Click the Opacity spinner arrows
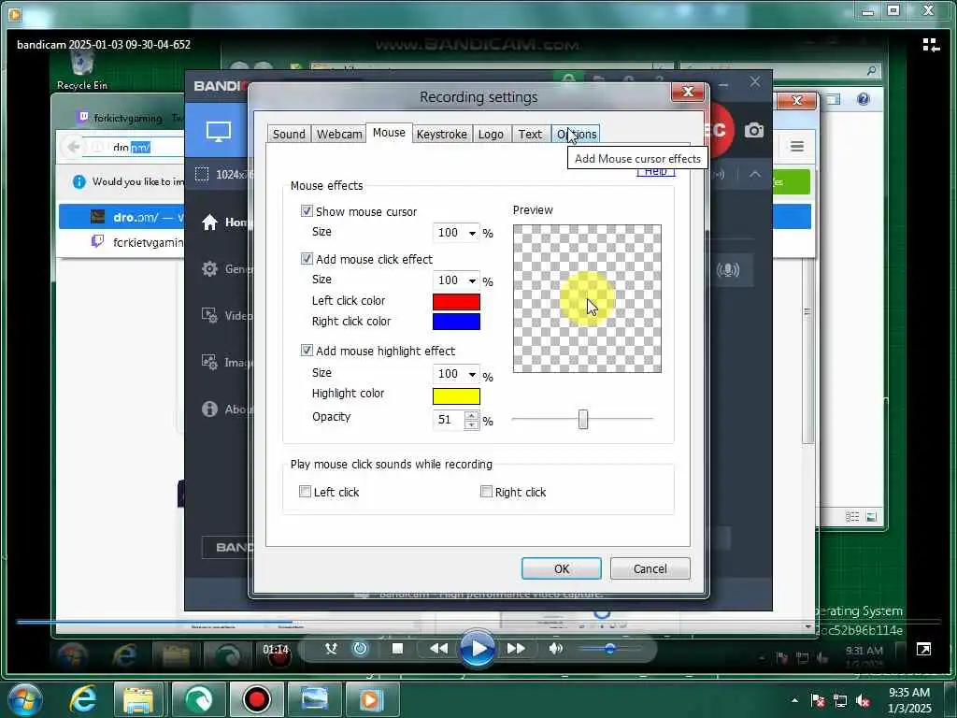This screenshot has width=957, height=718. [472, 420]
